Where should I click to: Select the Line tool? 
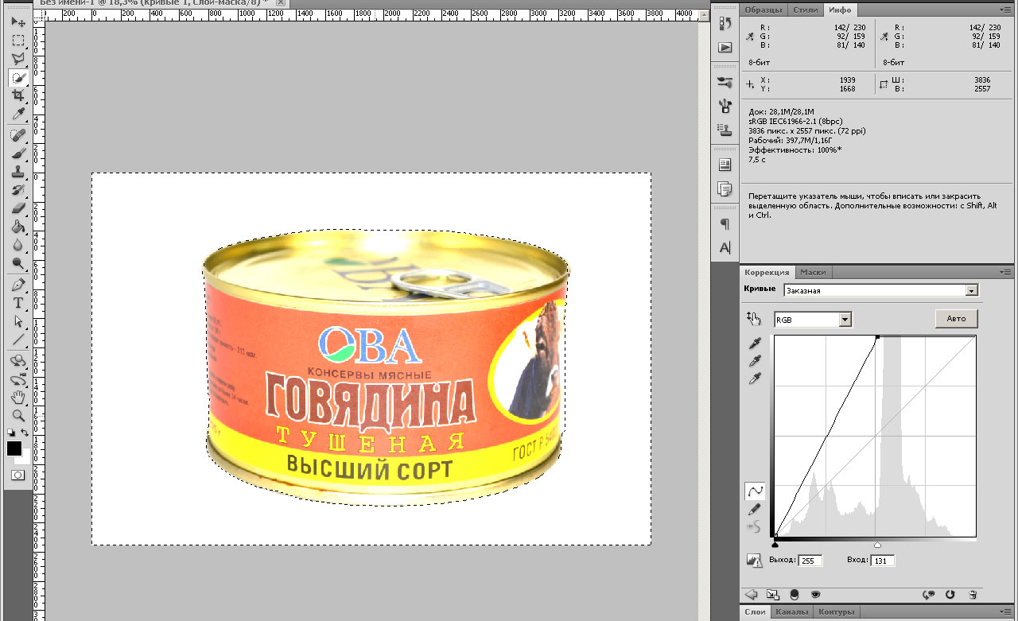17,340
